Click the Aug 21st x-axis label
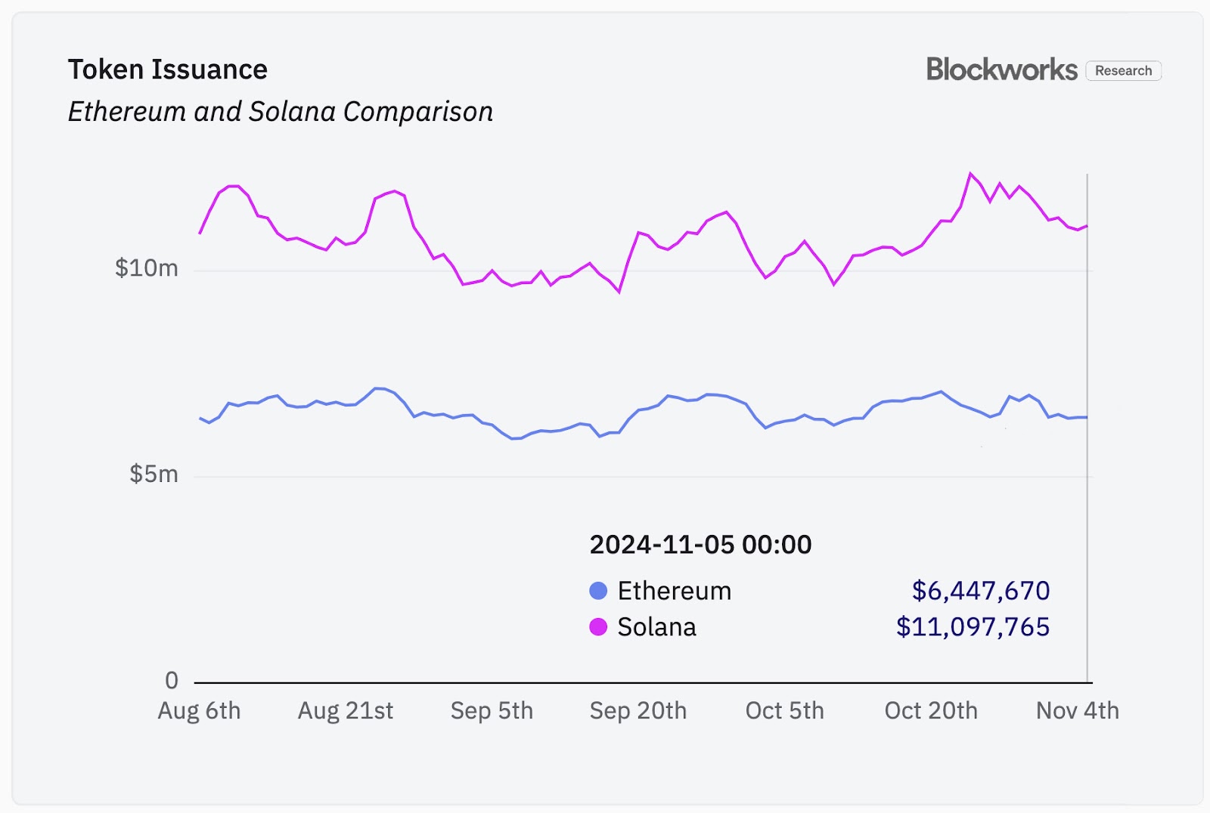Viewport: 1210px width, 813px height. (x=346, y=711)
